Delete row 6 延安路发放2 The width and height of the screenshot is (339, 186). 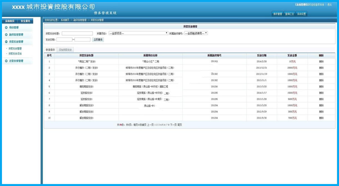(321, 93)
